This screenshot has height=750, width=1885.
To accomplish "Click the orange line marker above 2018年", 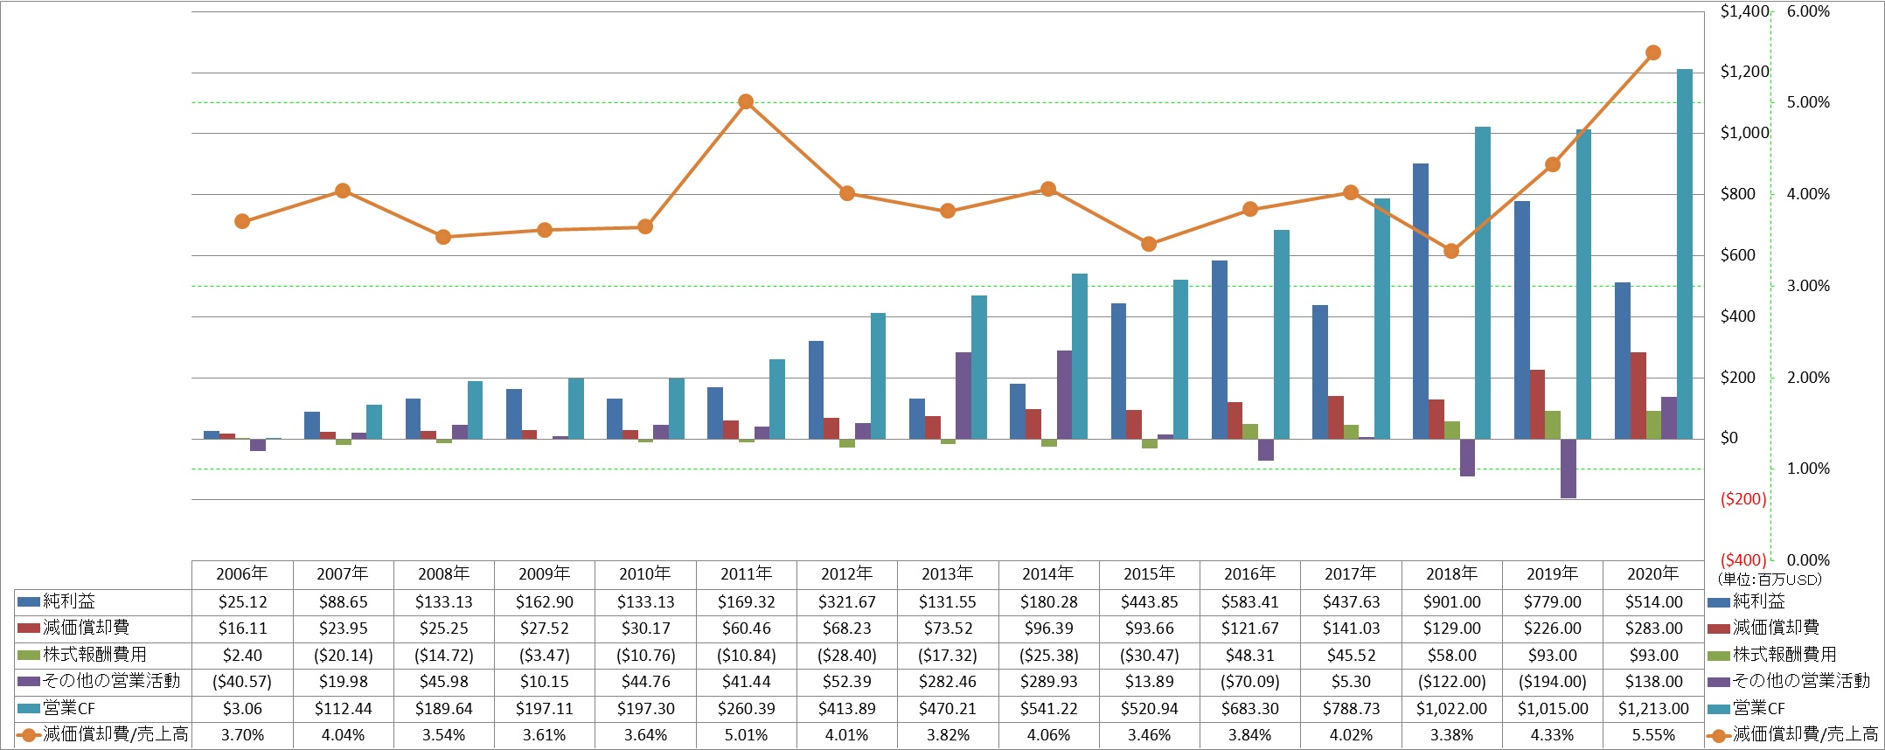I will point(1451,251).
